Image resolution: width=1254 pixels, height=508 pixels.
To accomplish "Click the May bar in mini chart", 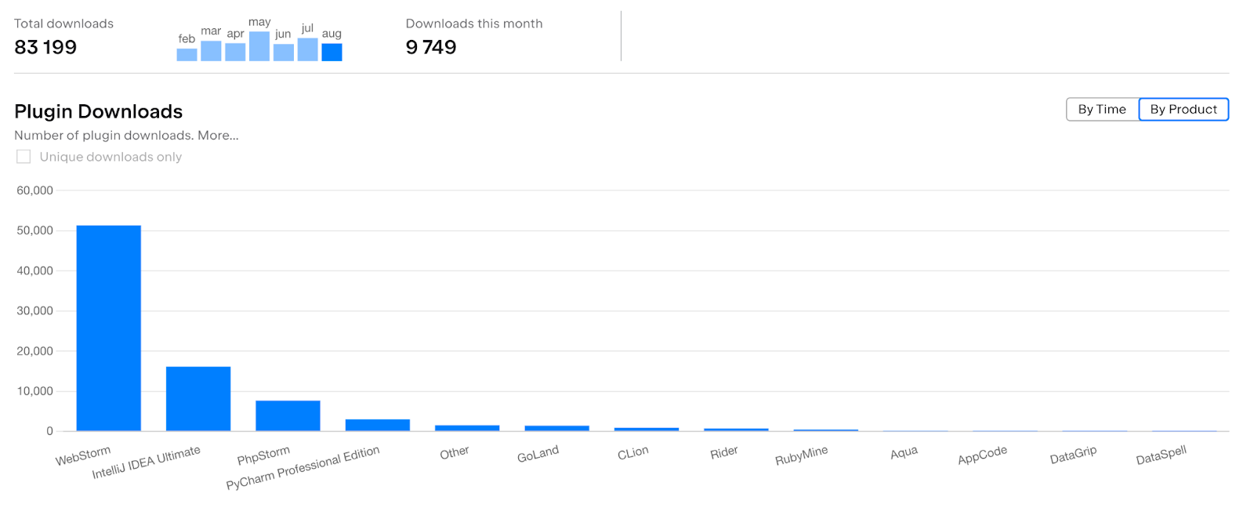I will pos(259,46).
